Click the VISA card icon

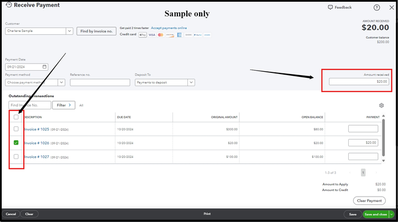pyautogui.click(x=152, y=35)
